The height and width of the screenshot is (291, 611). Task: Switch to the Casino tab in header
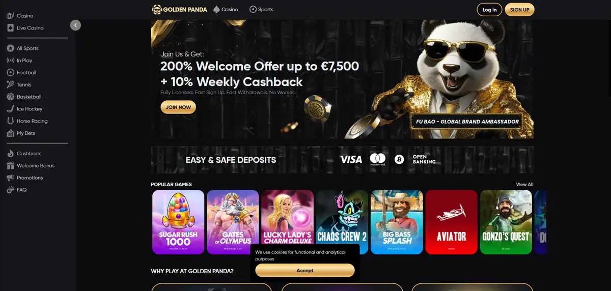coord(226,9)
